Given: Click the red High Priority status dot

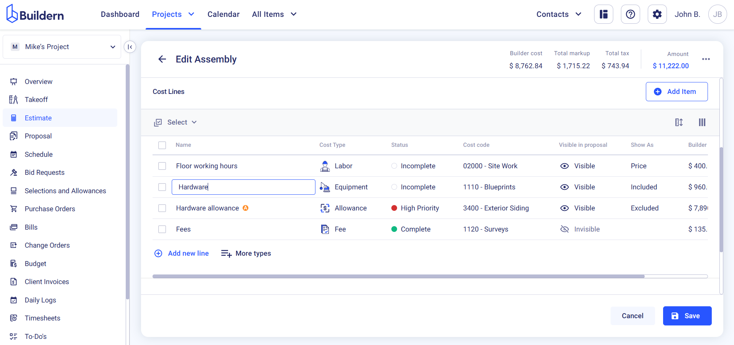Looking at the screenshot, I should [x=394, y=208].
